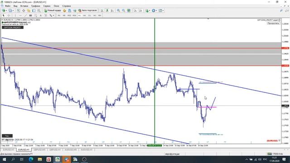This screenshot has height=163, width=290.
Task: Toggle the H4 timeframe button
Action: pos(85,15)
